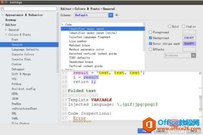
Task: Open the Scheme Default dropdown
Action: click(x=93, y=15)
